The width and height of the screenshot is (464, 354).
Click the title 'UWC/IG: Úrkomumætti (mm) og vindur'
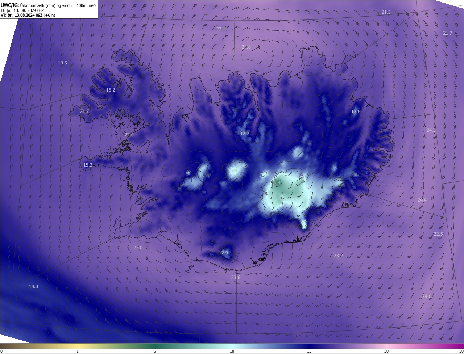(49, 5)
